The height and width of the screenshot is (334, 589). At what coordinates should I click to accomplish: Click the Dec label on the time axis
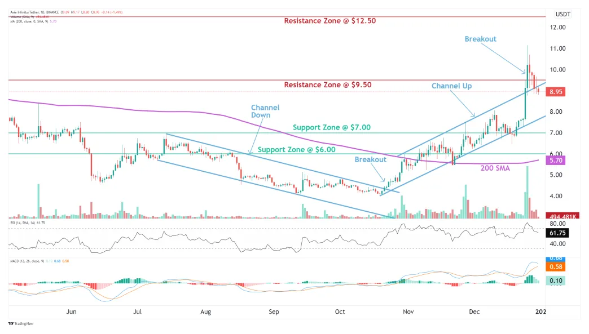473,311
